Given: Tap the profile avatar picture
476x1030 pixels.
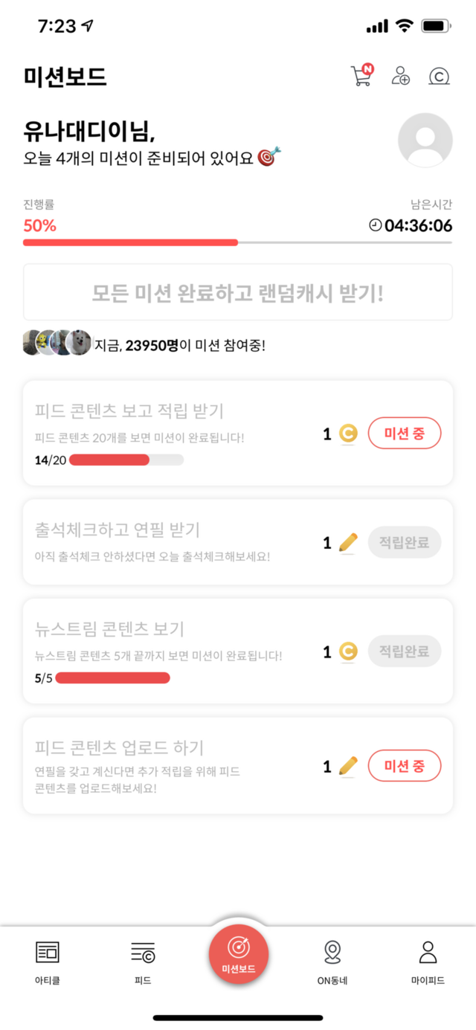Looking at the screenshot, I should tap(425, 140).
